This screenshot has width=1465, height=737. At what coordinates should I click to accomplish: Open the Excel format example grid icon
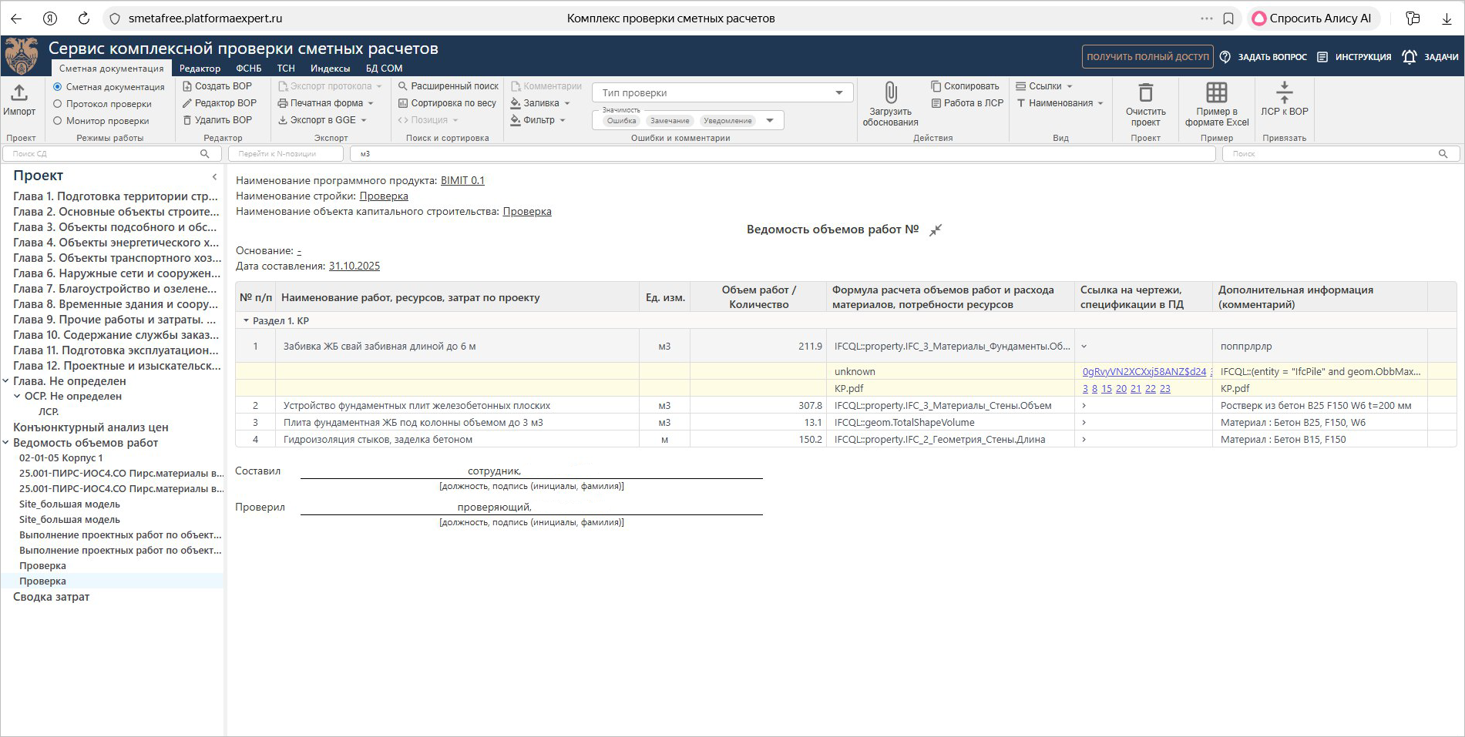1216,93
